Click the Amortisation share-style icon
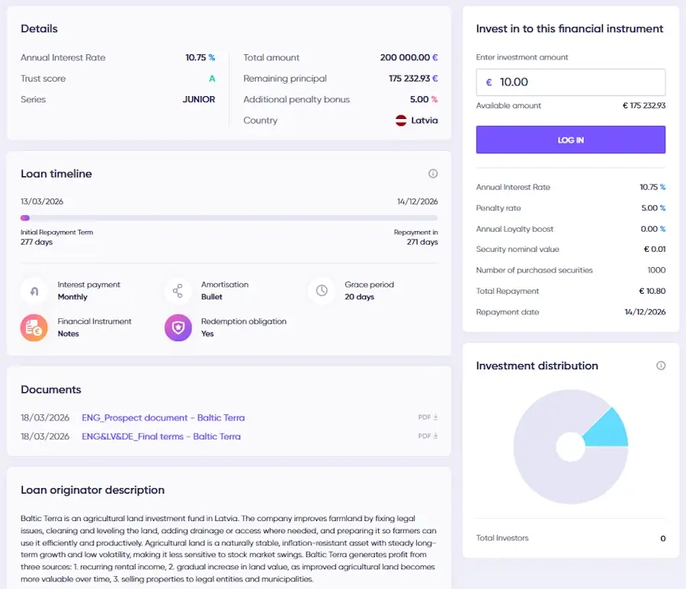Screen dimensions: 686x589 (x=178, y=291)
